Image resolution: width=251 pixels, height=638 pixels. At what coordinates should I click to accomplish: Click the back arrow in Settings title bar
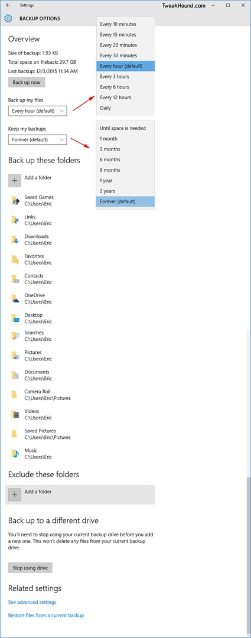[8, 5]
